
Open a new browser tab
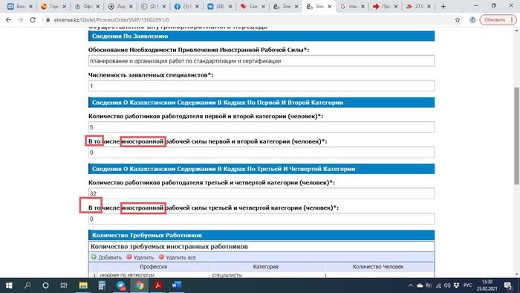tap(443, 6)
